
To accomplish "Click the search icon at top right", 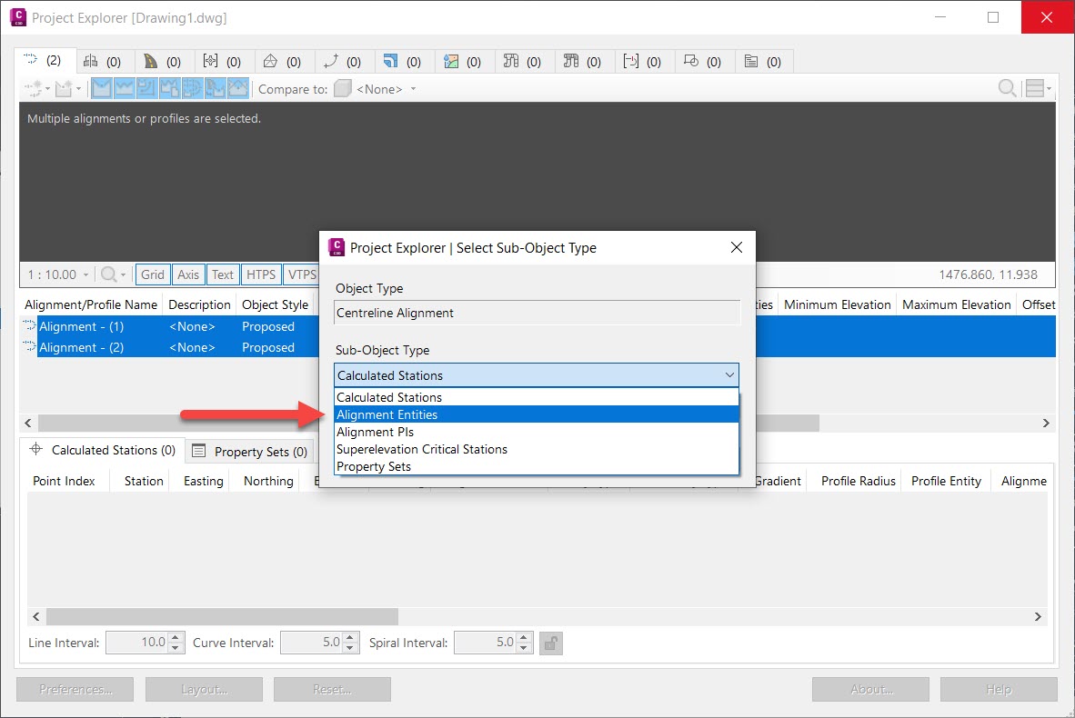I will point(1006,88).
